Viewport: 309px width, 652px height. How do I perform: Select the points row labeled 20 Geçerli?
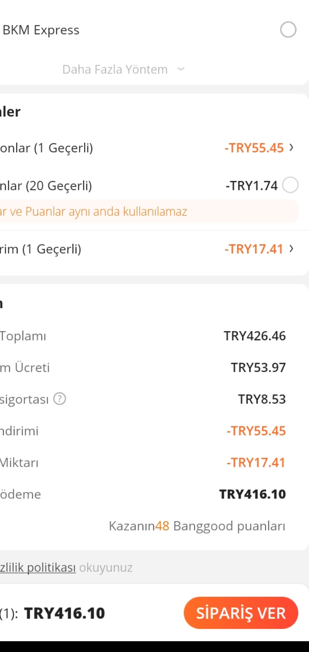point(46,186)
